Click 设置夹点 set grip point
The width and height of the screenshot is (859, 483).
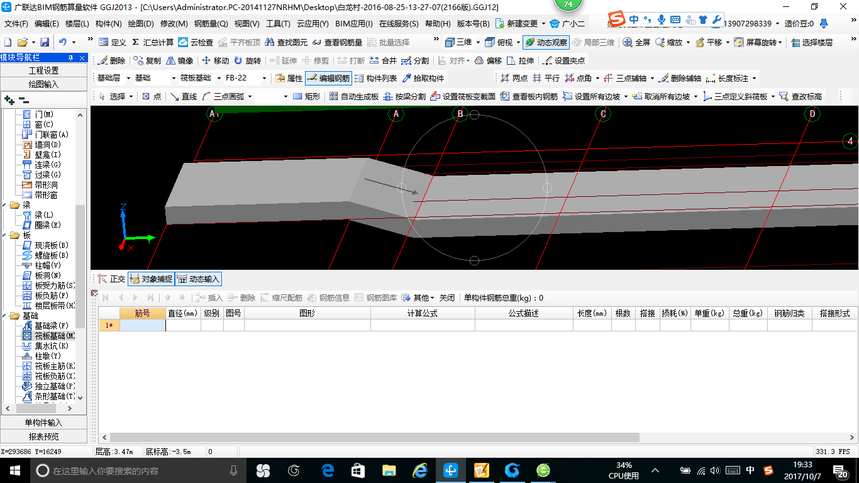[x=563, y=60]
